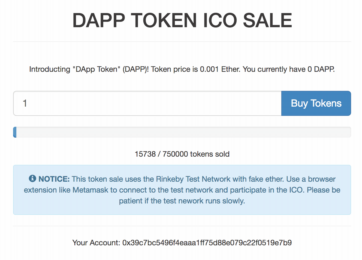The height and width of the screenshot is (260, 362).
Task: Click the DAPP TOKEN ICO SALE heading
Action: (182, 21)
